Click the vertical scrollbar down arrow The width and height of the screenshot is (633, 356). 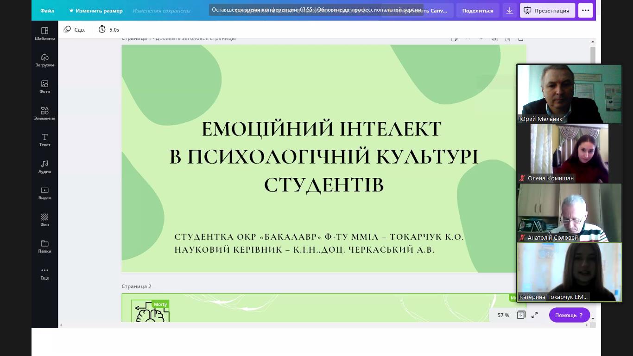[593, 319]
